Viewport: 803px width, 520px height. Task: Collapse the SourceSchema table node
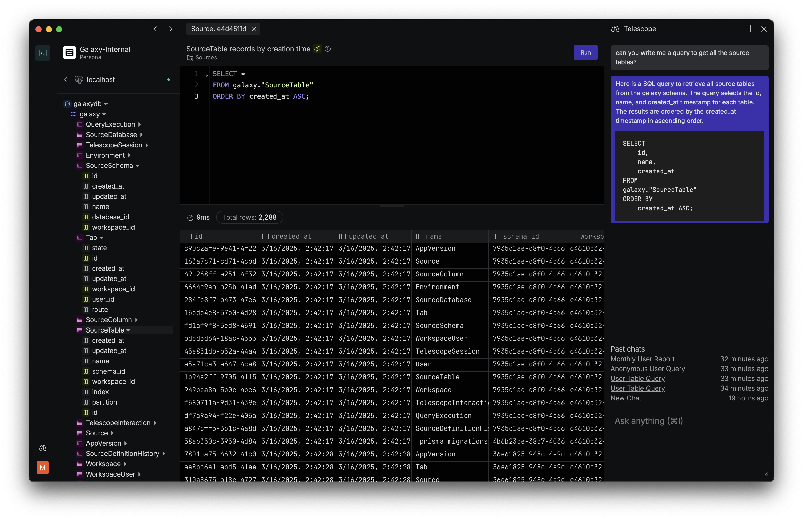[x=138, y=166]
